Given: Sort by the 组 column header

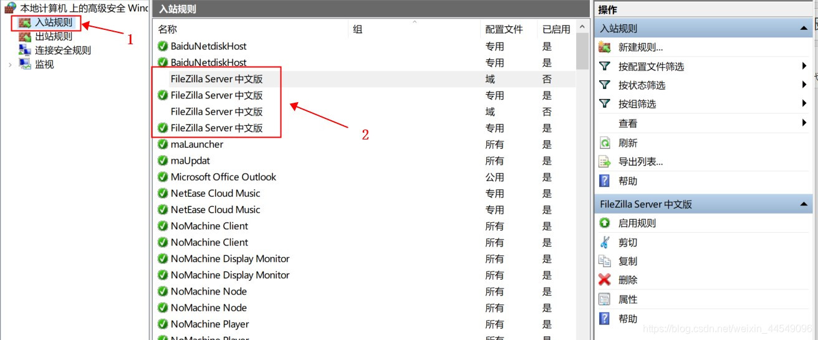Looking at the screenshot, I should 414,29.
